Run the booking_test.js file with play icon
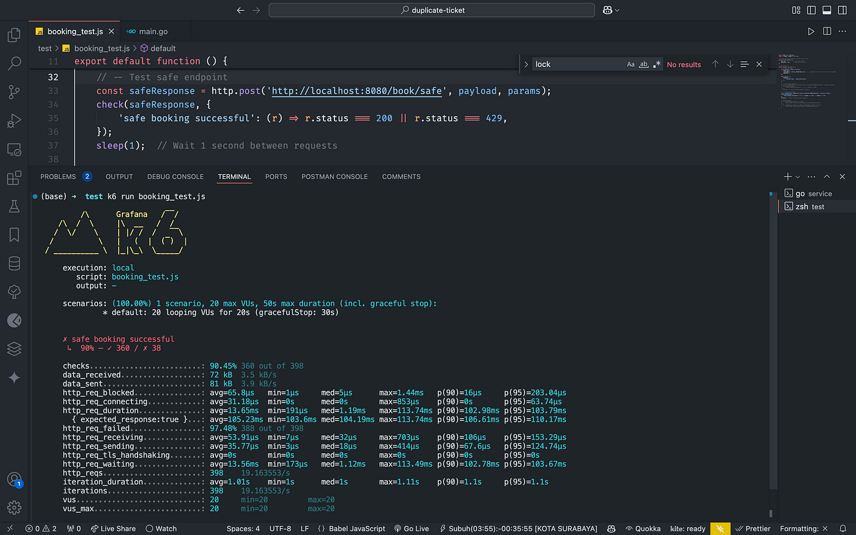 (x=811, y=31)
